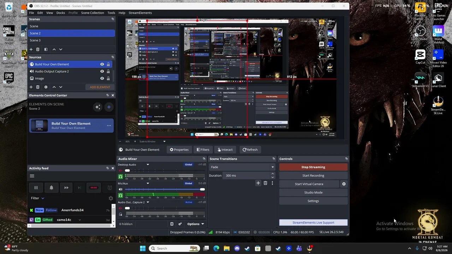Open the File menu
The width and height of the screenshot is (452, 254).
(x=31, y=13)
